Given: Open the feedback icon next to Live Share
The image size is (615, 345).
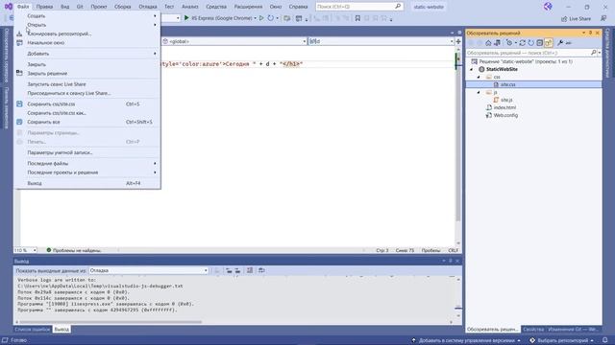Looking at the screenshot, I should point(603,18).
